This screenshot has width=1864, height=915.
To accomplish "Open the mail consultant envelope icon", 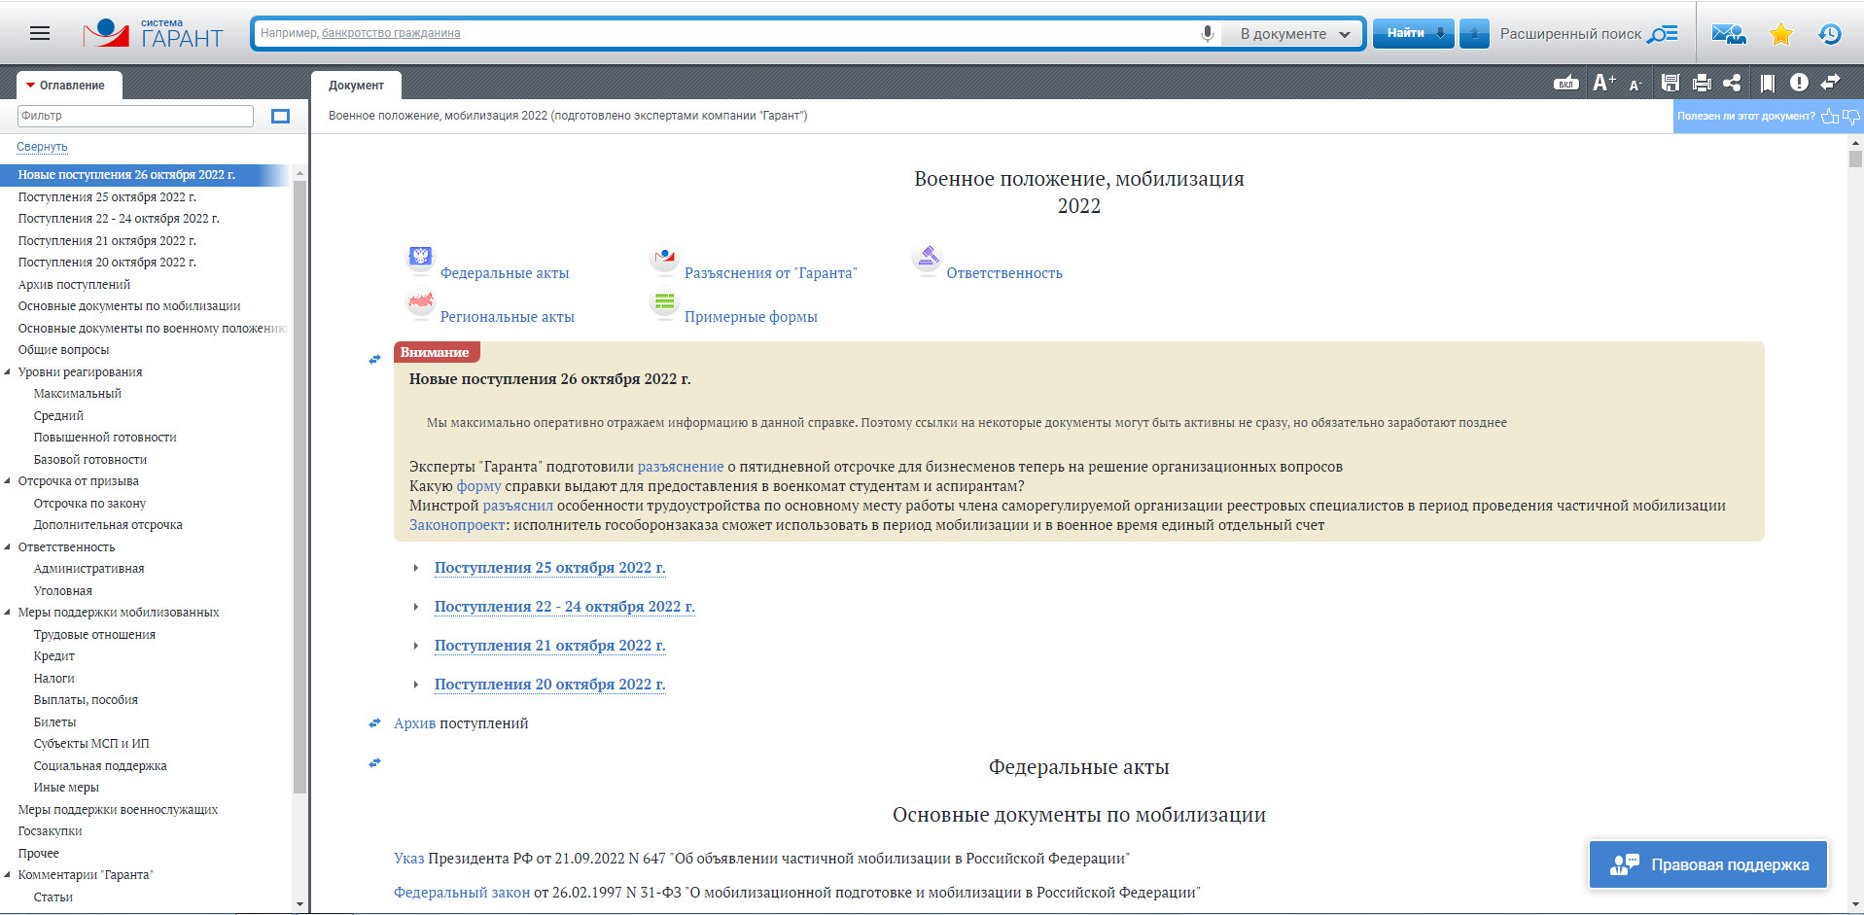I will (x=1729, y=34).
